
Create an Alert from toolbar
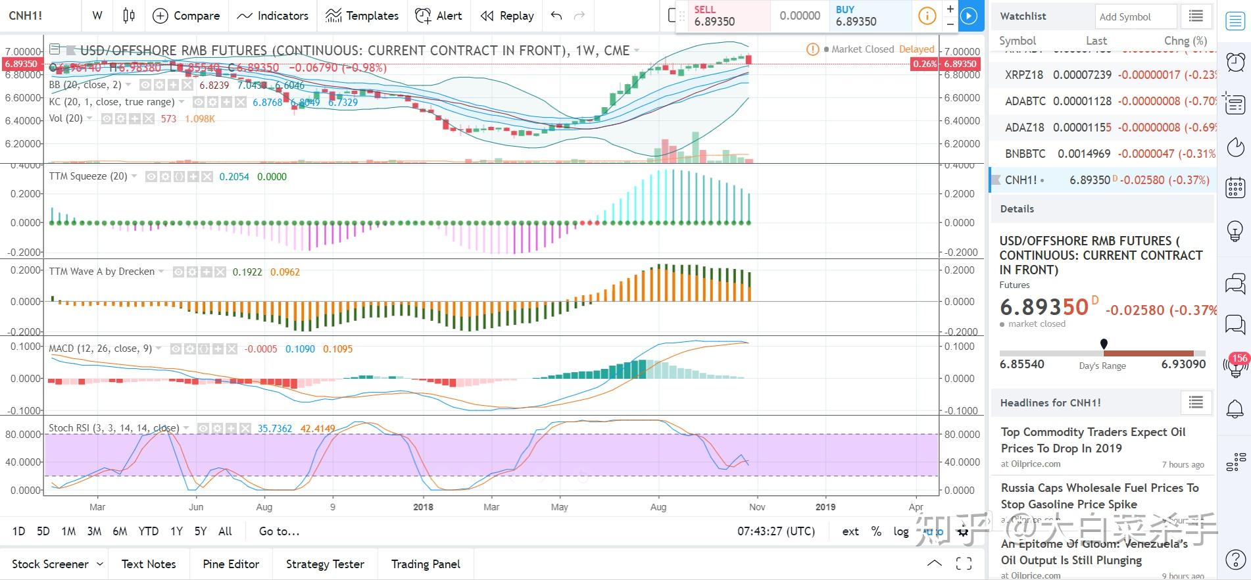439,15
